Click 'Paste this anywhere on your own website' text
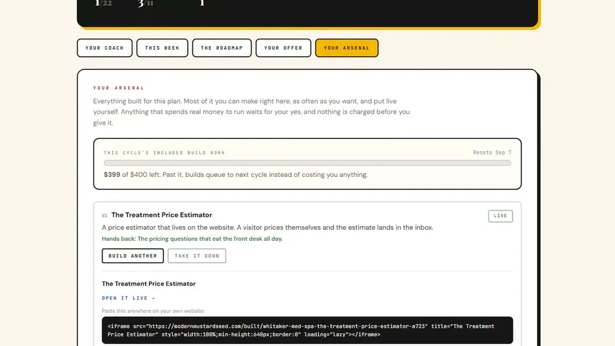This screenshot has height=346, width=615. pos(153,311)
